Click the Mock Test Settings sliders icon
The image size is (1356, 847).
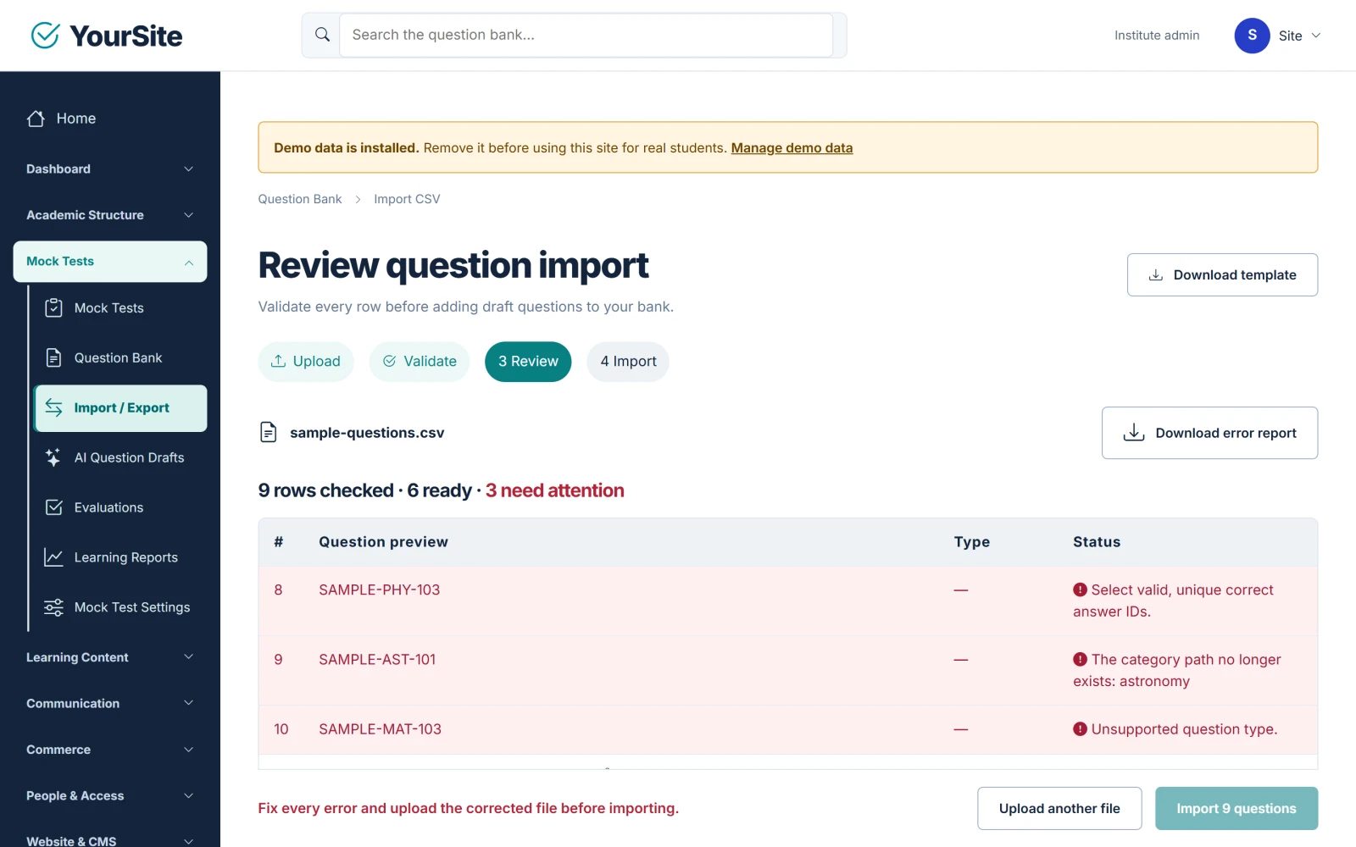(53, 607)
